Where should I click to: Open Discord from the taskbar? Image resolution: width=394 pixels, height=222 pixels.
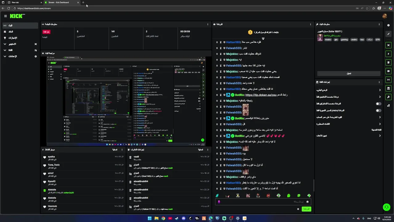pyautogui.click(x=183, y=218)
